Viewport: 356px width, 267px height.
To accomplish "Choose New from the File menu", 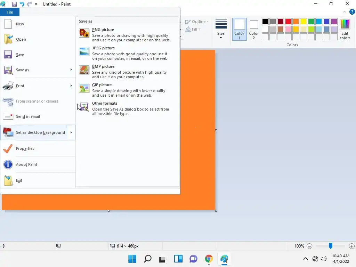I will coord(38,24).
